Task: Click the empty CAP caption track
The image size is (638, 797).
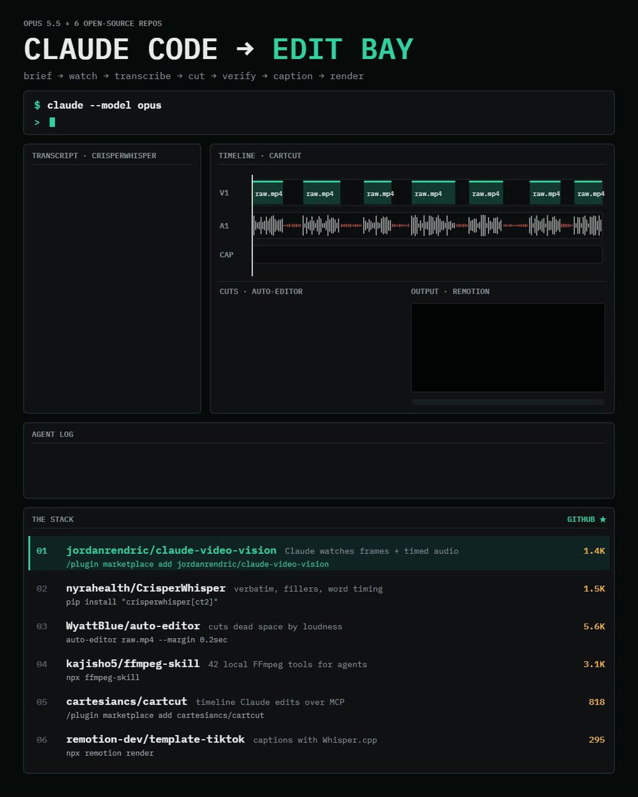Action: point(427,254)
